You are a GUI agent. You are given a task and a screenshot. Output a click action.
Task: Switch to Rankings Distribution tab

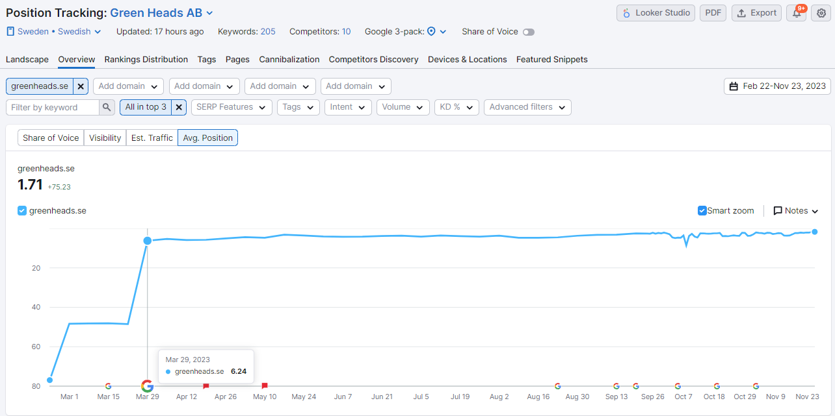[146, 59]
